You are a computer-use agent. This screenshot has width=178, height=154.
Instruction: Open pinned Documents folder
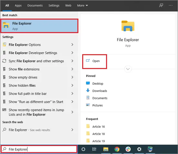click(x=97, y=98)
